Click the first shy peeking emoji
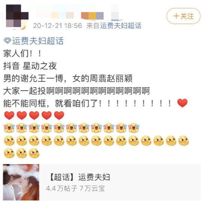 (x=9, y=140)
